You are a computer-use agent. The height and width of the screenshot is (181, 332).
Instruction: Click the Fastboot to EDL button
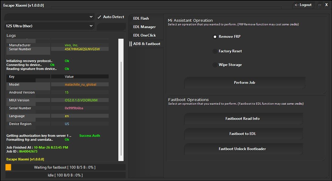[x=243, y=134]
